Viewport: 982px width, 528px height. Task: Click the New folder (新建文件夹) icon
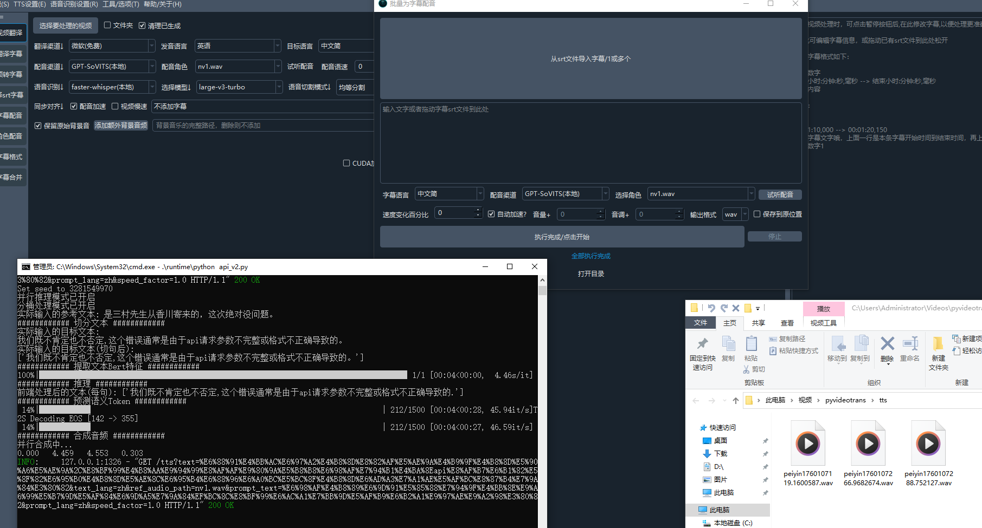938,344
